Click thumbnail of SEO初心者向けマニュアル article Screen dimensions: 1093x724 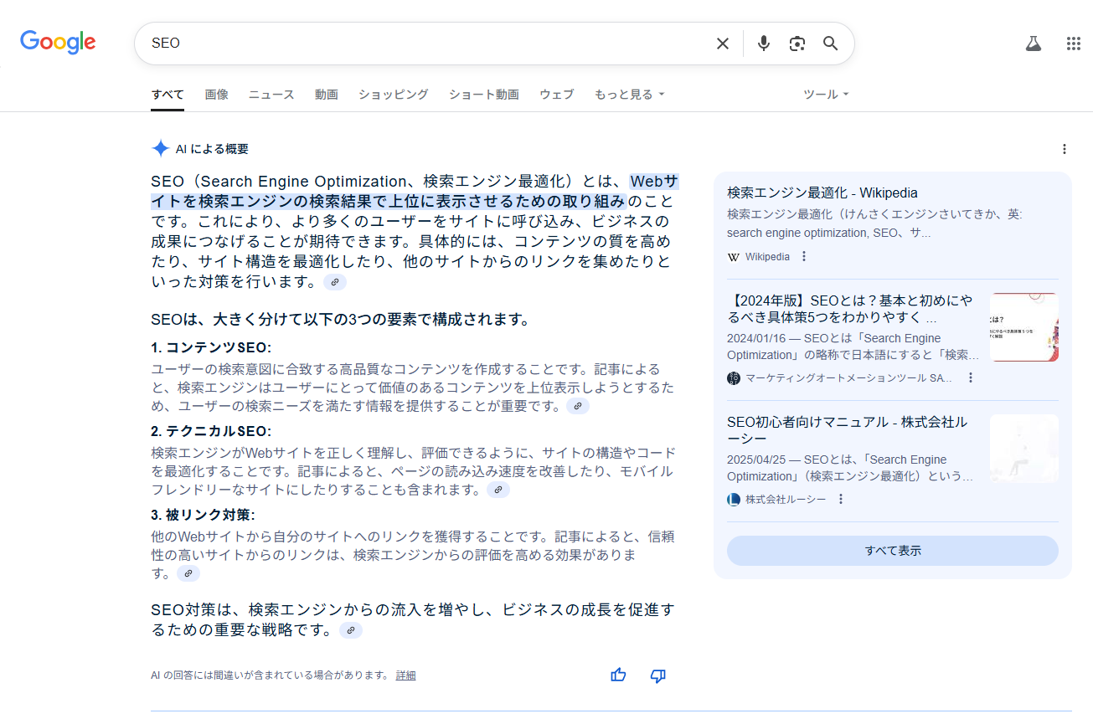click(x=1024, y=449)
